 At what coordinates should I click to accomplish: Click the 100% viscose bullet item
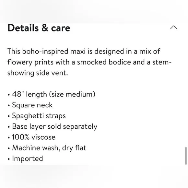click(x=31, y=137)
